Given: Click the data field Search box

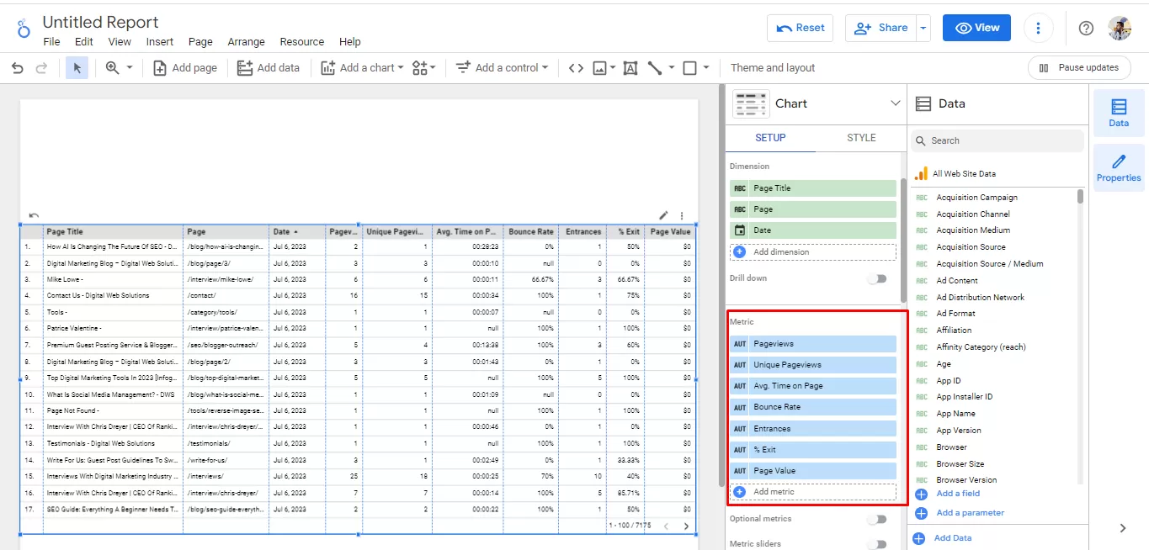Looking at the screenshot, I should [997, 140].
